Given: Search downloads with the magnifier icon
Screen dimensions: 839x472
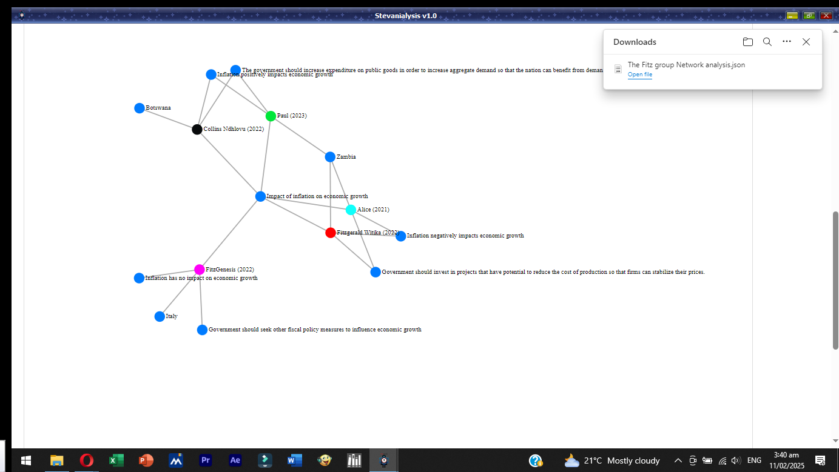Looking at the screenshot, I should [767, 42].
